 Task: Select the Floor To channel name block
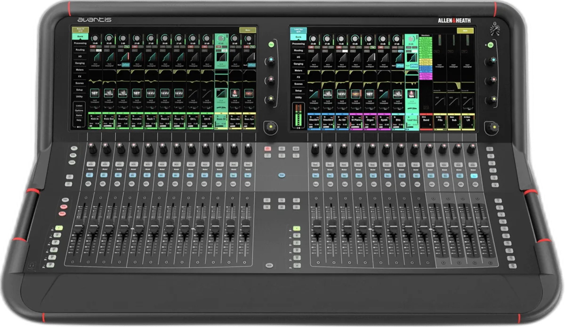click(x=178, y=121)
